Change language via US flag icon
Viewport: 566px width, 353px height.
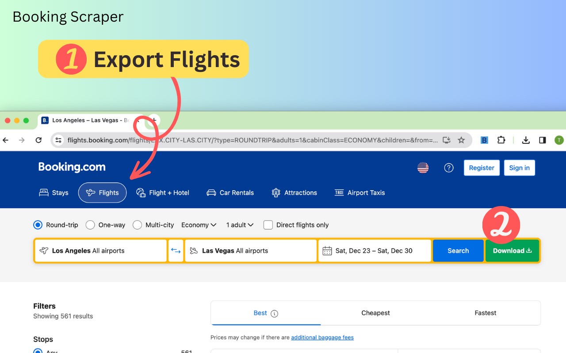[x=423, y=168]
